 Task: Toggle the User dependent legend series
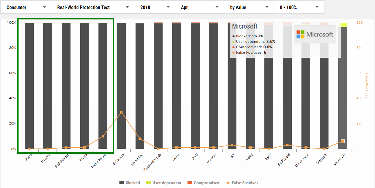coord(164,183)
